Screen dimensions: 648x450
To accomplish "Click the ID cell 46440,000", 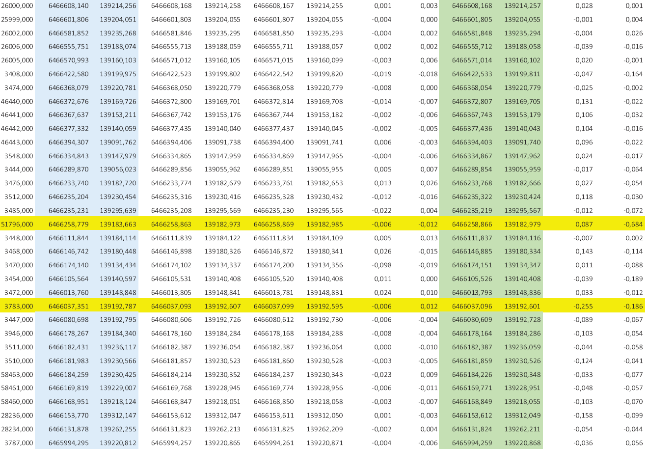I will click(x=17, y=102).
